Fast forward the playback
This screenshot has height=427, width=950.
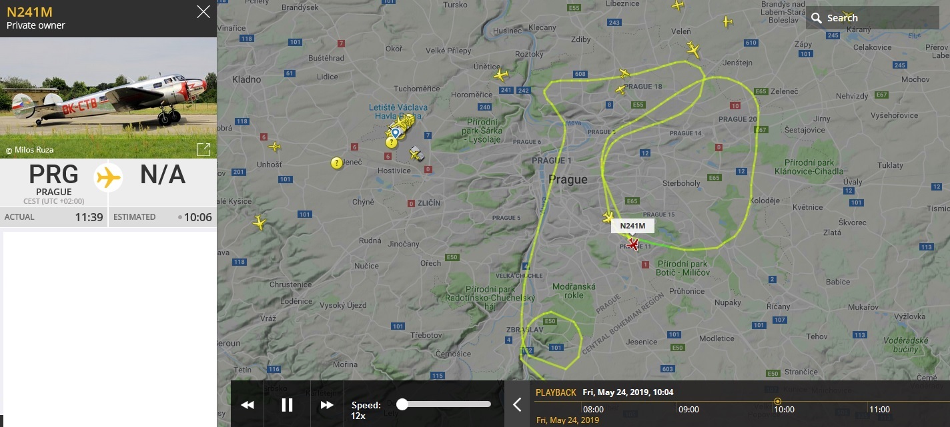[327, 405]
